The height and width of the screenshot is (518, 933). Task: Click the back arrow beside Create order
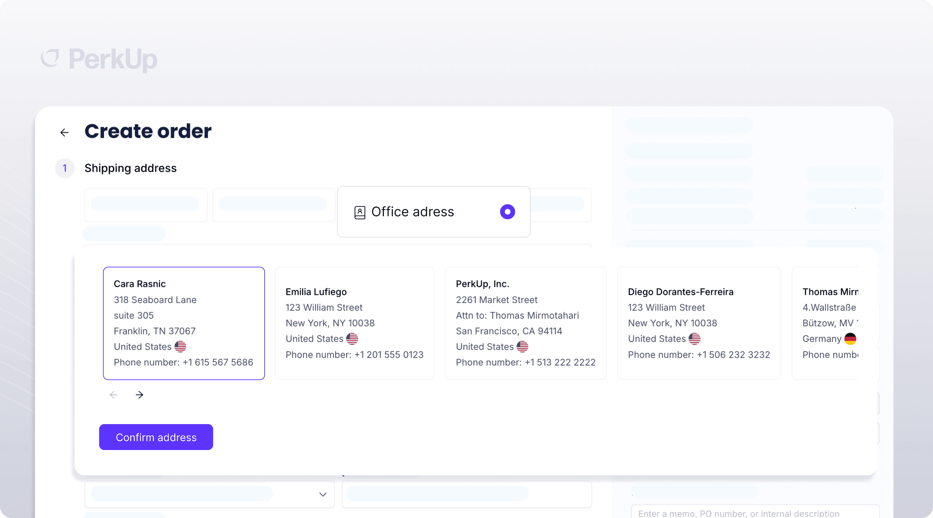pos(64,132)
